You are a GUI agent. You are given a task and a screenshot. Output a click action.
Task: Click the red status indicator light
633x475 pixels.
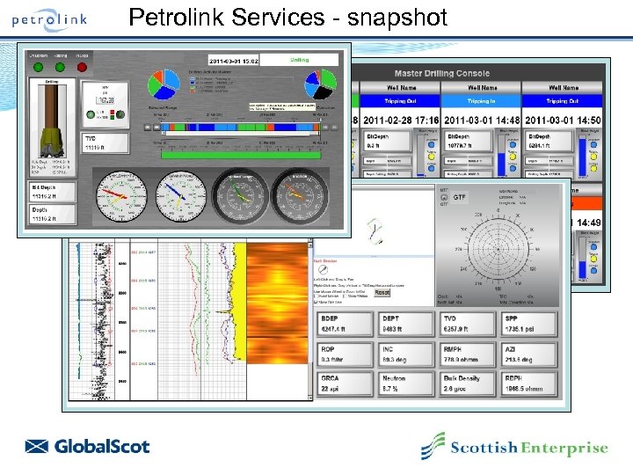pyautogui.click(x=82, y=67)
